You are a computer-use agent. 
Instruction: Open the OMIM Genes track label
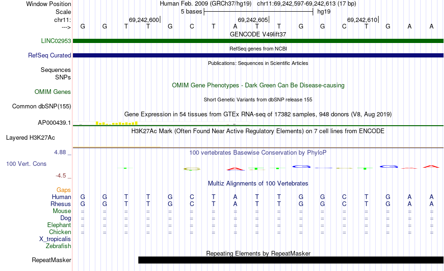53,92
